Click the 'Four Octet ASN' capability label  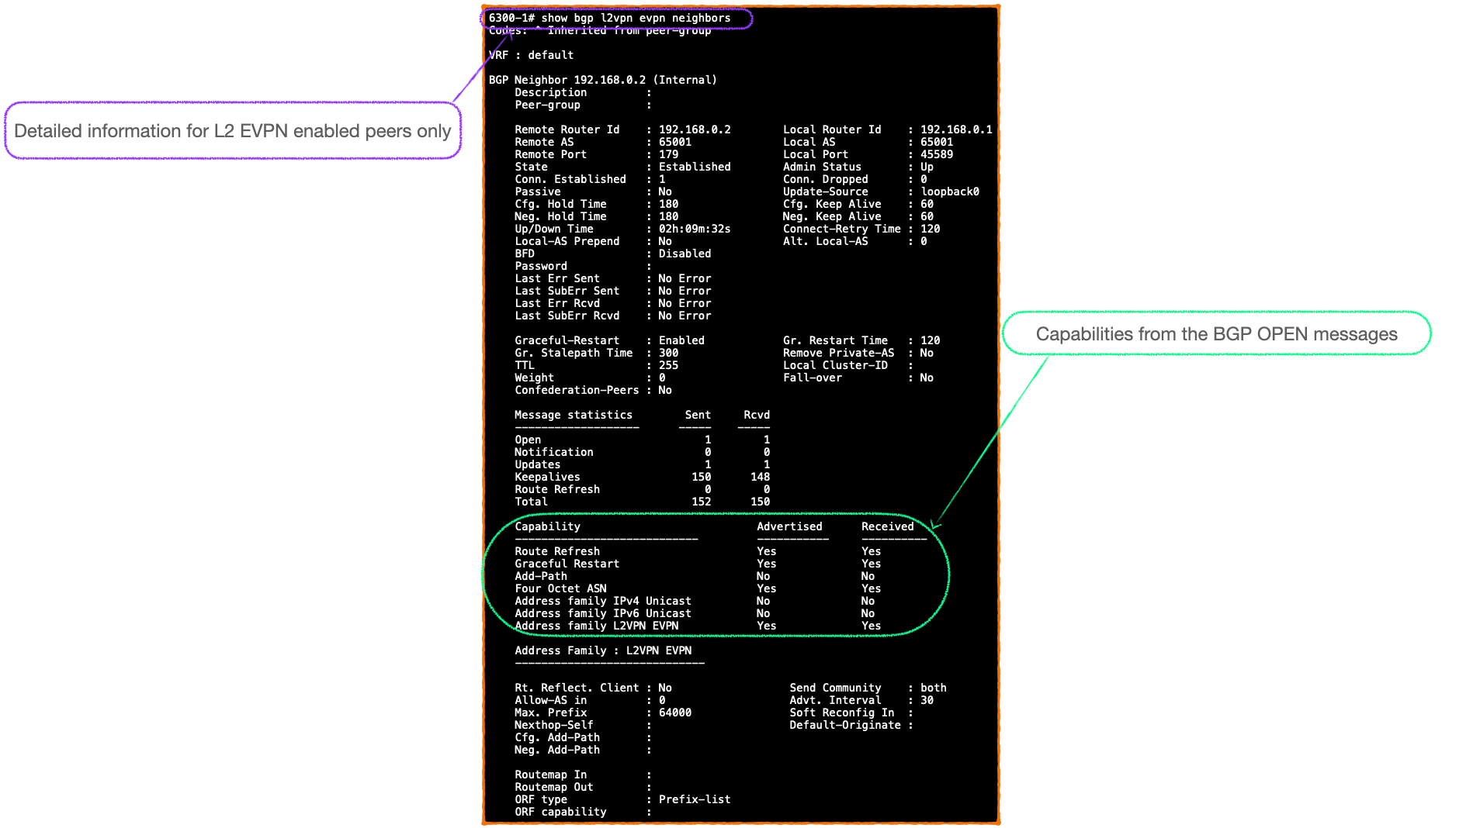(x=560, y=588)
